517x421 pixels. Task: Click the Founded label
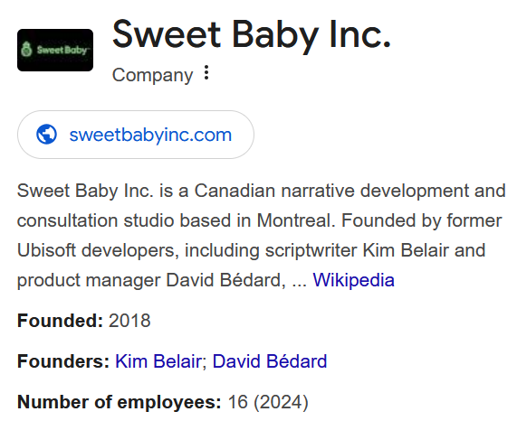pos(60,321)
